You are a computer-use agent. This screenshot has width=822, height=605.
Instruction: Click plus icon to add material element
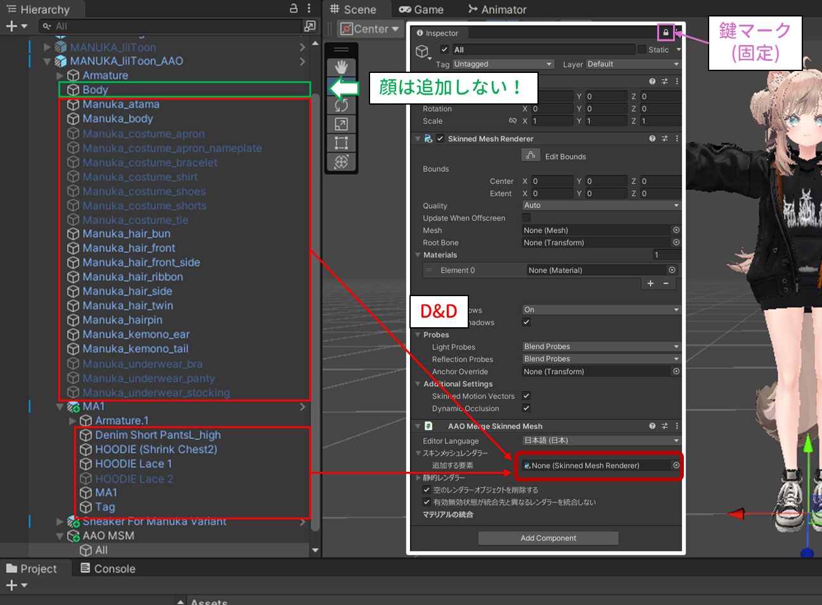[x=650, y=283]
